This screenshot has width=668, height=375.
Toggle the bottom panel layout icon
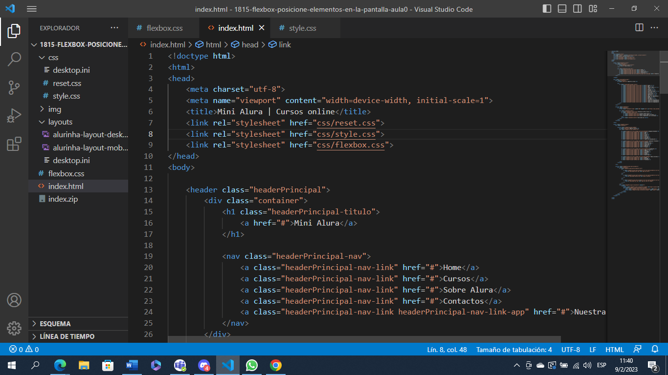pos(562,9)
